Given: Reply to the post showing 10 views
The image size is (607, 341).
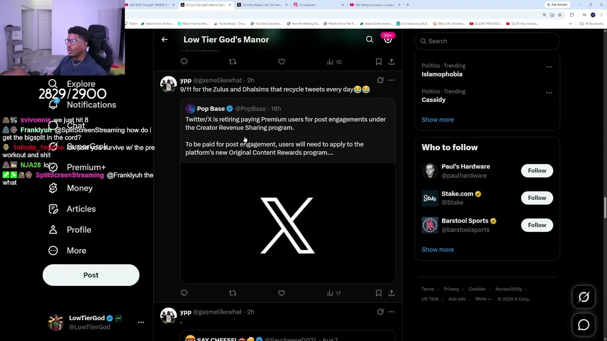Looking at the screenshot, I should pos(184,62).
